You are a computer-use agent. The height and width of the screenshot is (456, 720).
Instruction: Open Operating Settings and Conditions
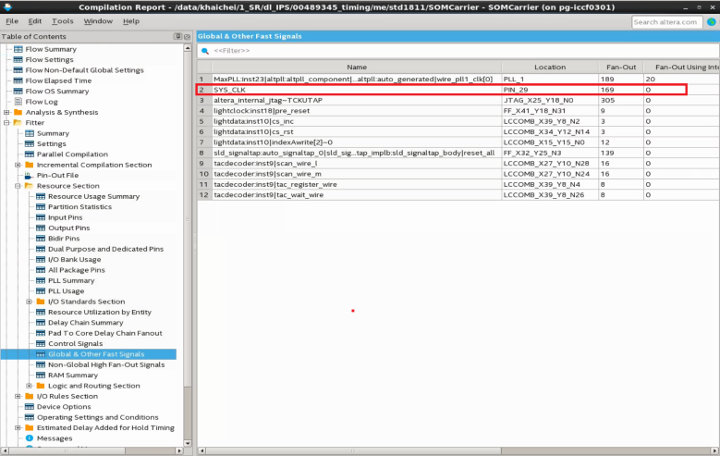click(97, 417)
